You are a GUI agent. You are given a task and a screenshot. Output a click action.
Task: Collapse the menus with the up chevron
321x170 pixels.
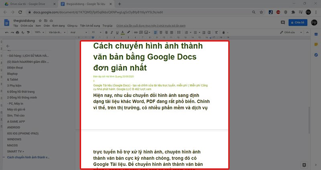click(x=307, y=32)
